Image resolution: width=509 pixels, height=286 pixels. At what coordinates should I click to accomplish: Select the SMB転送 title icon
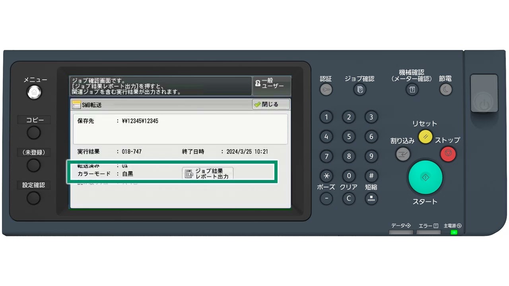76,105
